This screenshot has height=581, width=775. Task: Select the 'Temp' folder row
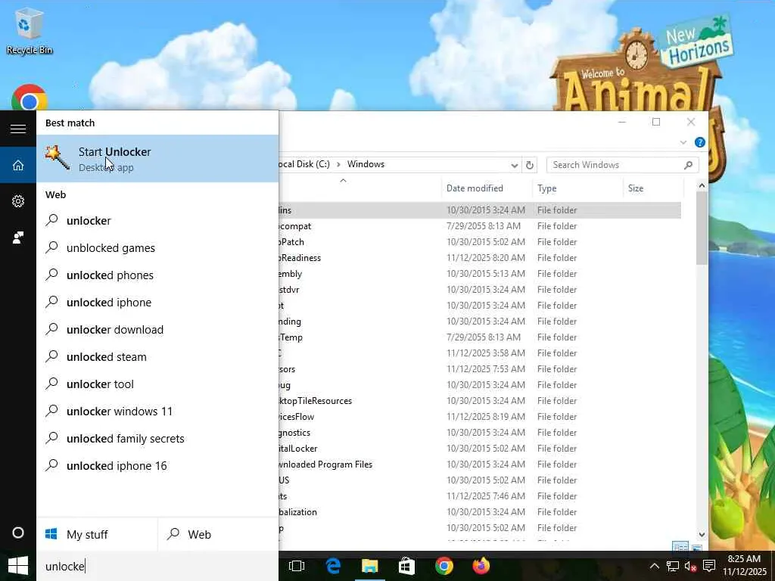pos(480,337)
